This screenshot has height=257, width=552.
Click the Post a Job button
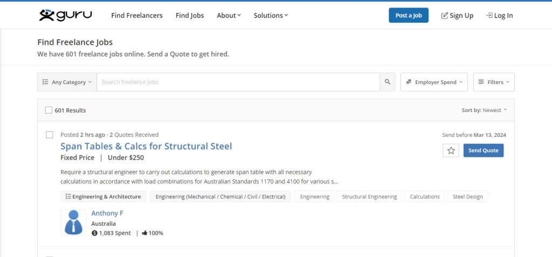pos(409,16)
